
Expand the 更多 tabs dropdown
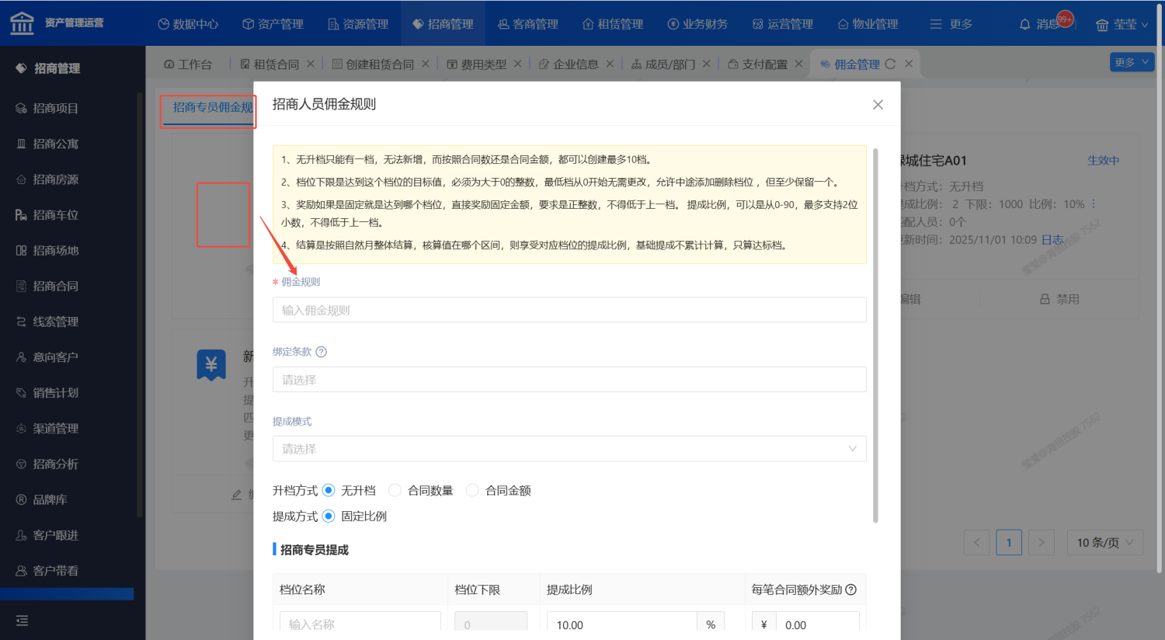click(x=1131, y=62)
